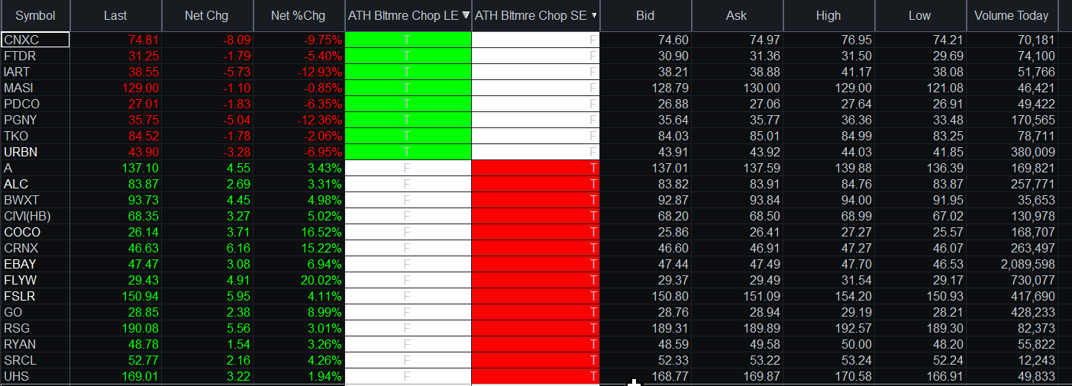
Task: Click the high value 192.57
Action: click(x=854, y=328)
